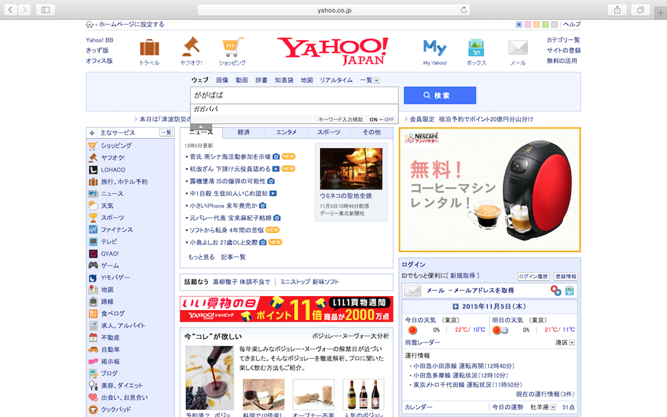This screenshot has height=417, width=667.
Task: Click the search text input field
Action: (x=294, y=95)
